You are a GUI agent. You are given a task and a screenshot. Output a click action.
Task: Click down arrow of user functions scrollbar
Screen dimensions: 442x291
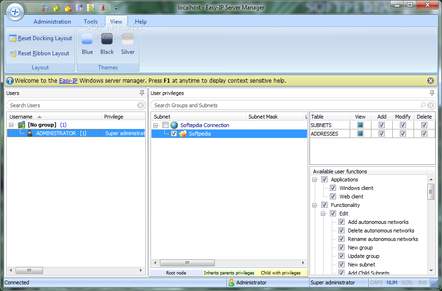click(431, 271)
